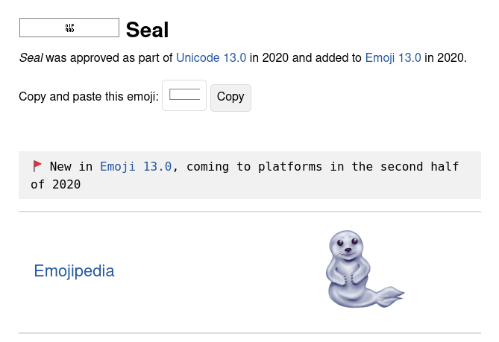This screenshot has height=342, width=499.
Task: Click the italic word Seal
Action: (31, 58)
